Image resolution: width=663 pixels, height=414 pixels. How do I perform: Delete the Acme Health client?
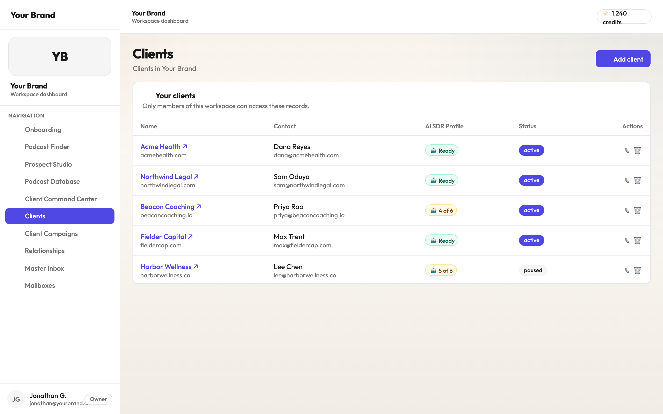[x=638, y=150]
